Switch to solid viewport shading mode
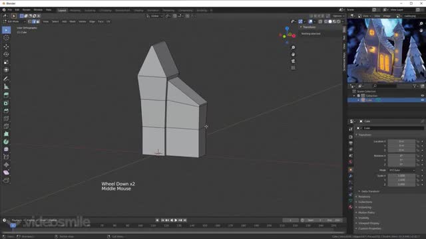This screenshot has height=239, width=426. 330,21
